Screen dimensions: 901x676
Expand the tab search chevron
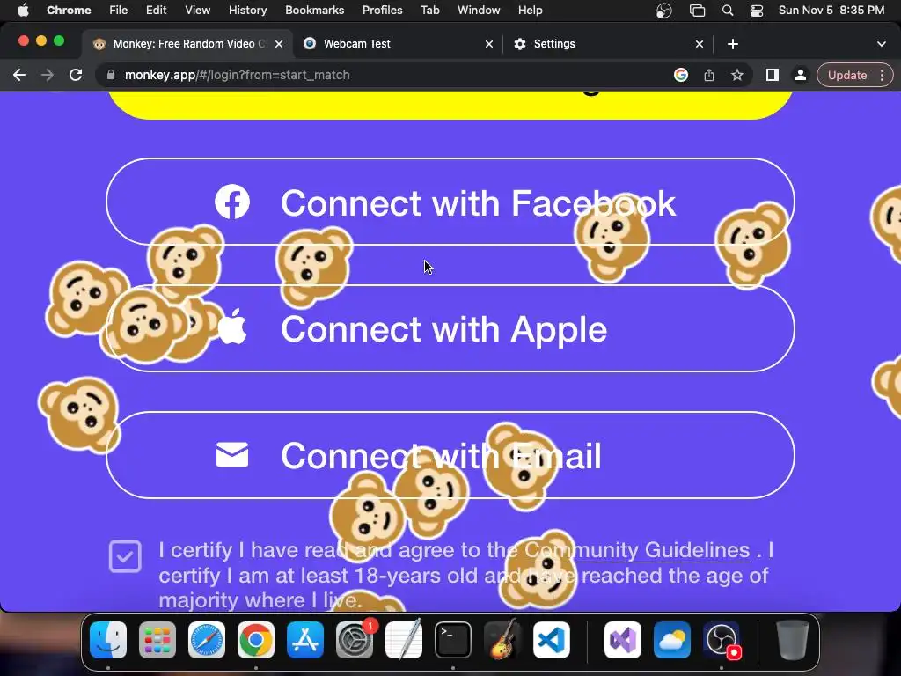pyautogui.click(x=882, y=44)
